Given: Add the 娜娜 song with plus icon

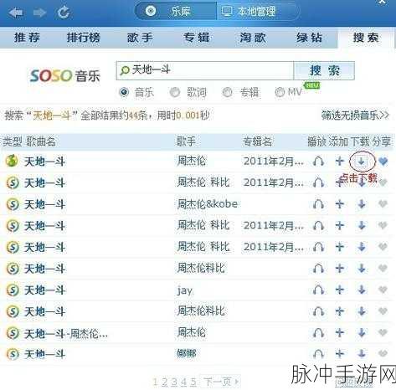Looking at the screenshot, I should point(340,354).
